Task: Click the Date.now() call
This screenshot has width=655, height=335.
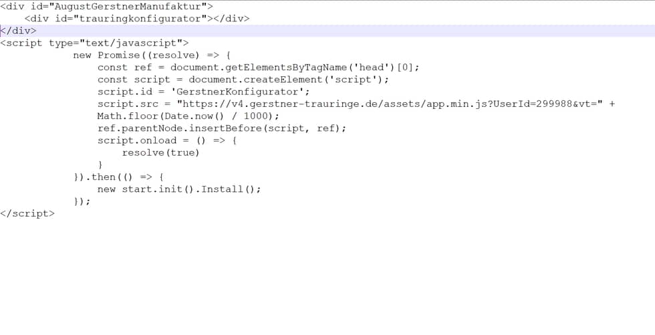Action: 194,116
